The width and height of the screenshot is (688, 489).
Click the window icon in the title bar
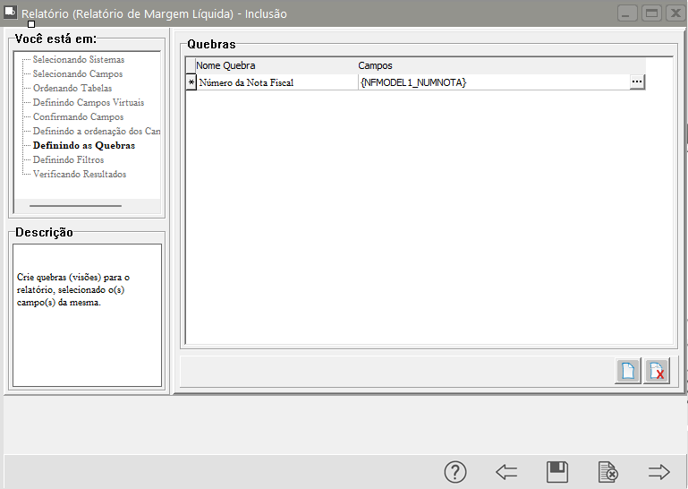click(x=11, y=13)
